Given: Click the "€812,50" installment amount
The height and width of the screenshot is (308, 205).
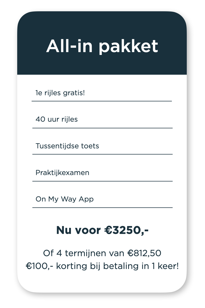Looking at the screenshot, I should tap(144, 253).
